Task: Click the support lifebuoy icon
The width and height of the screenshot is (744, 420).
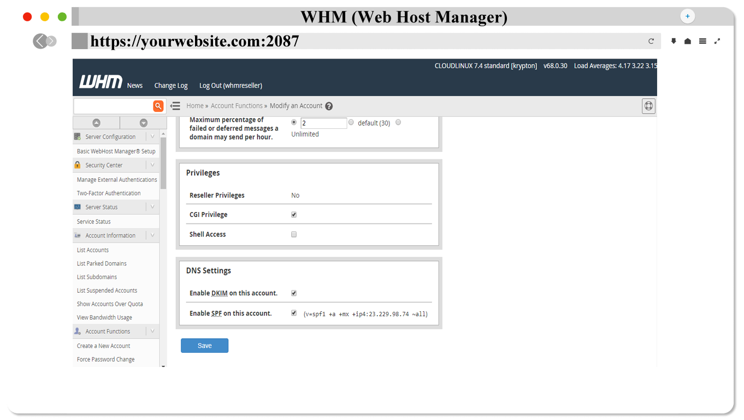Action: click(648, 106)
